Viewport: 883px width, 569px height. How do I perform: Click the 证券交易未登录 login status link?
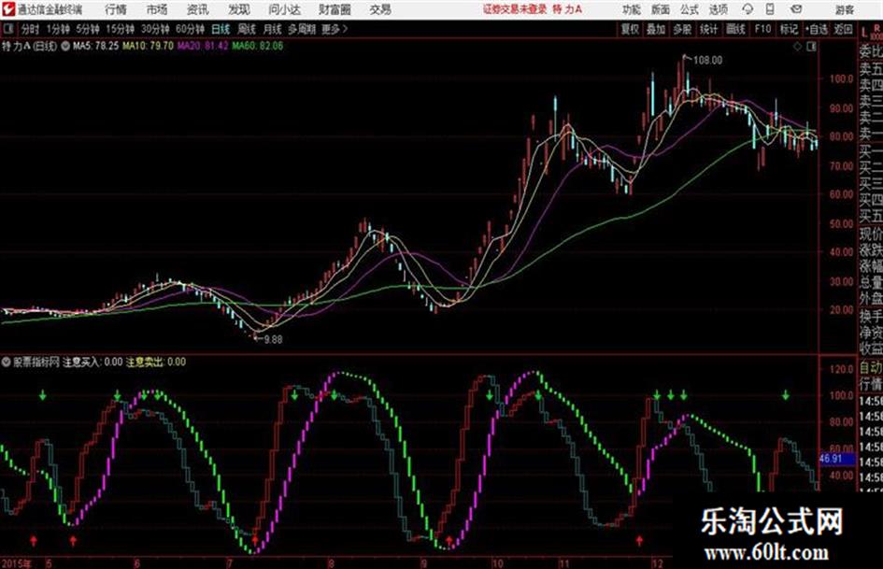515,9
